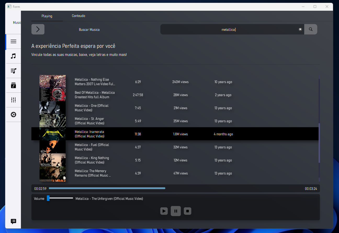The image size is (339, 233).
Task: Click the Play button
Action: 164,211
